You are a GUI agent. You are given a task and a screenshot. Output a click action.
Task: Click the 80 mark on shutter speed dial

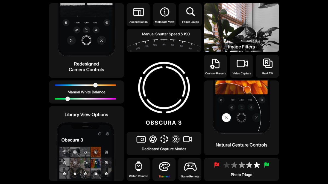(x=164, y=44)
